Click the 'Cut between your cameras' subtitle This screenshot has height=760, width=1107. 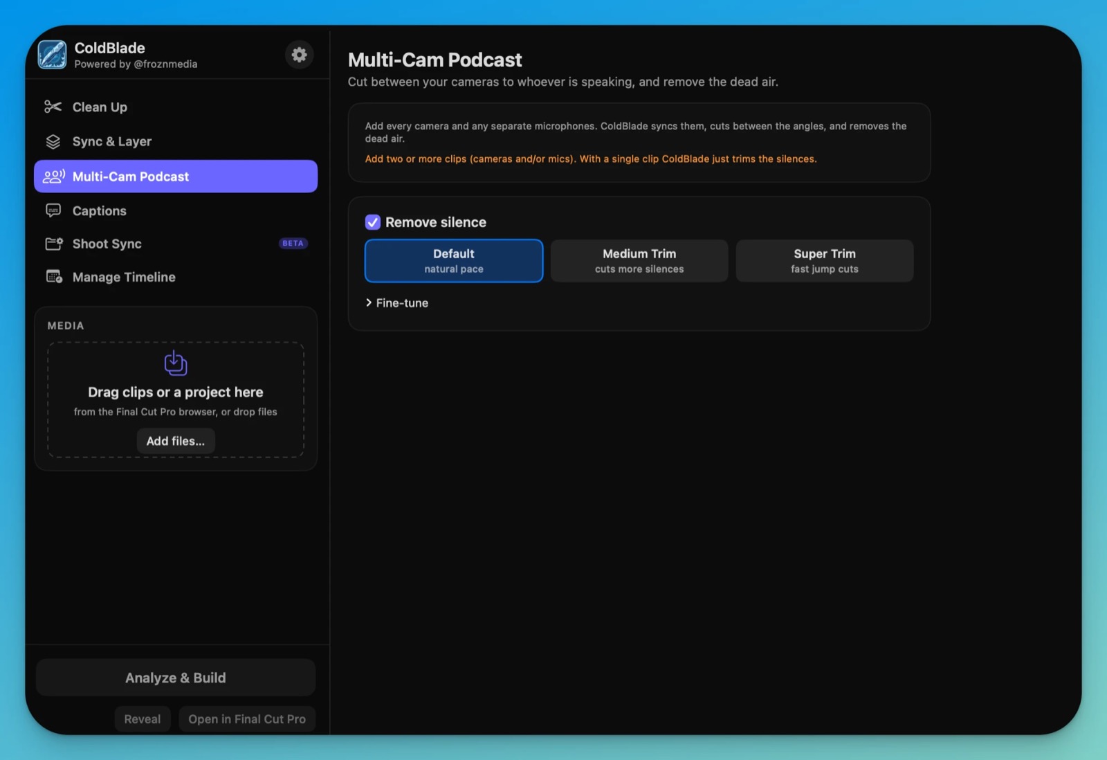coord(563,82)
